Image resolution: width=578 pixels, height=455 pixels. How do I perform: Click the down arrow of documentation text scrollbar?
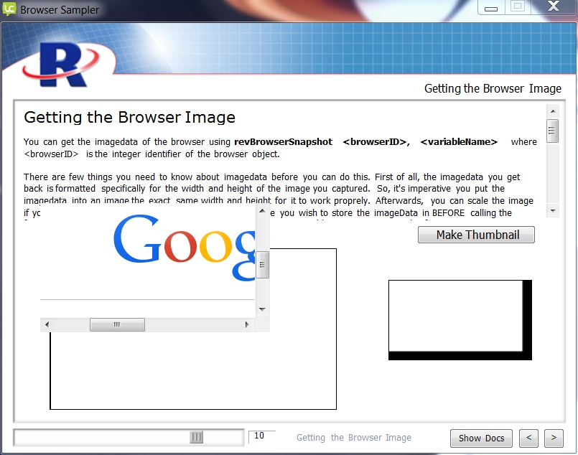(x=553, y=211)
